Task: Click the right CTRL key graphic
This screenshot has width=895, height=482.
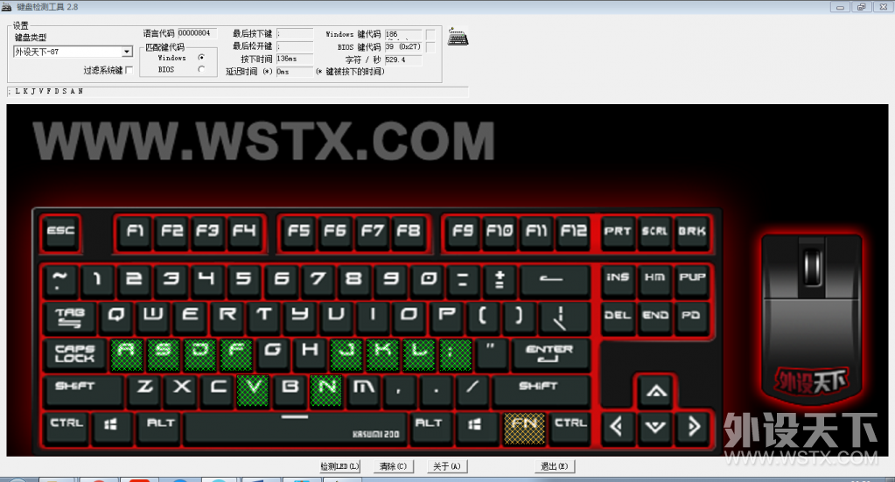Action: click(570, 429)
